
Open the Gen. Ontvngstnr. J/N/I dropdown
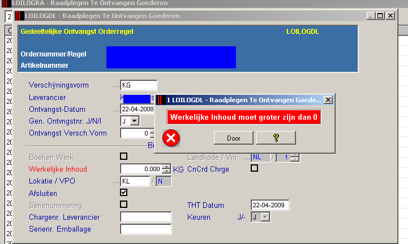[x=135, y=121]
